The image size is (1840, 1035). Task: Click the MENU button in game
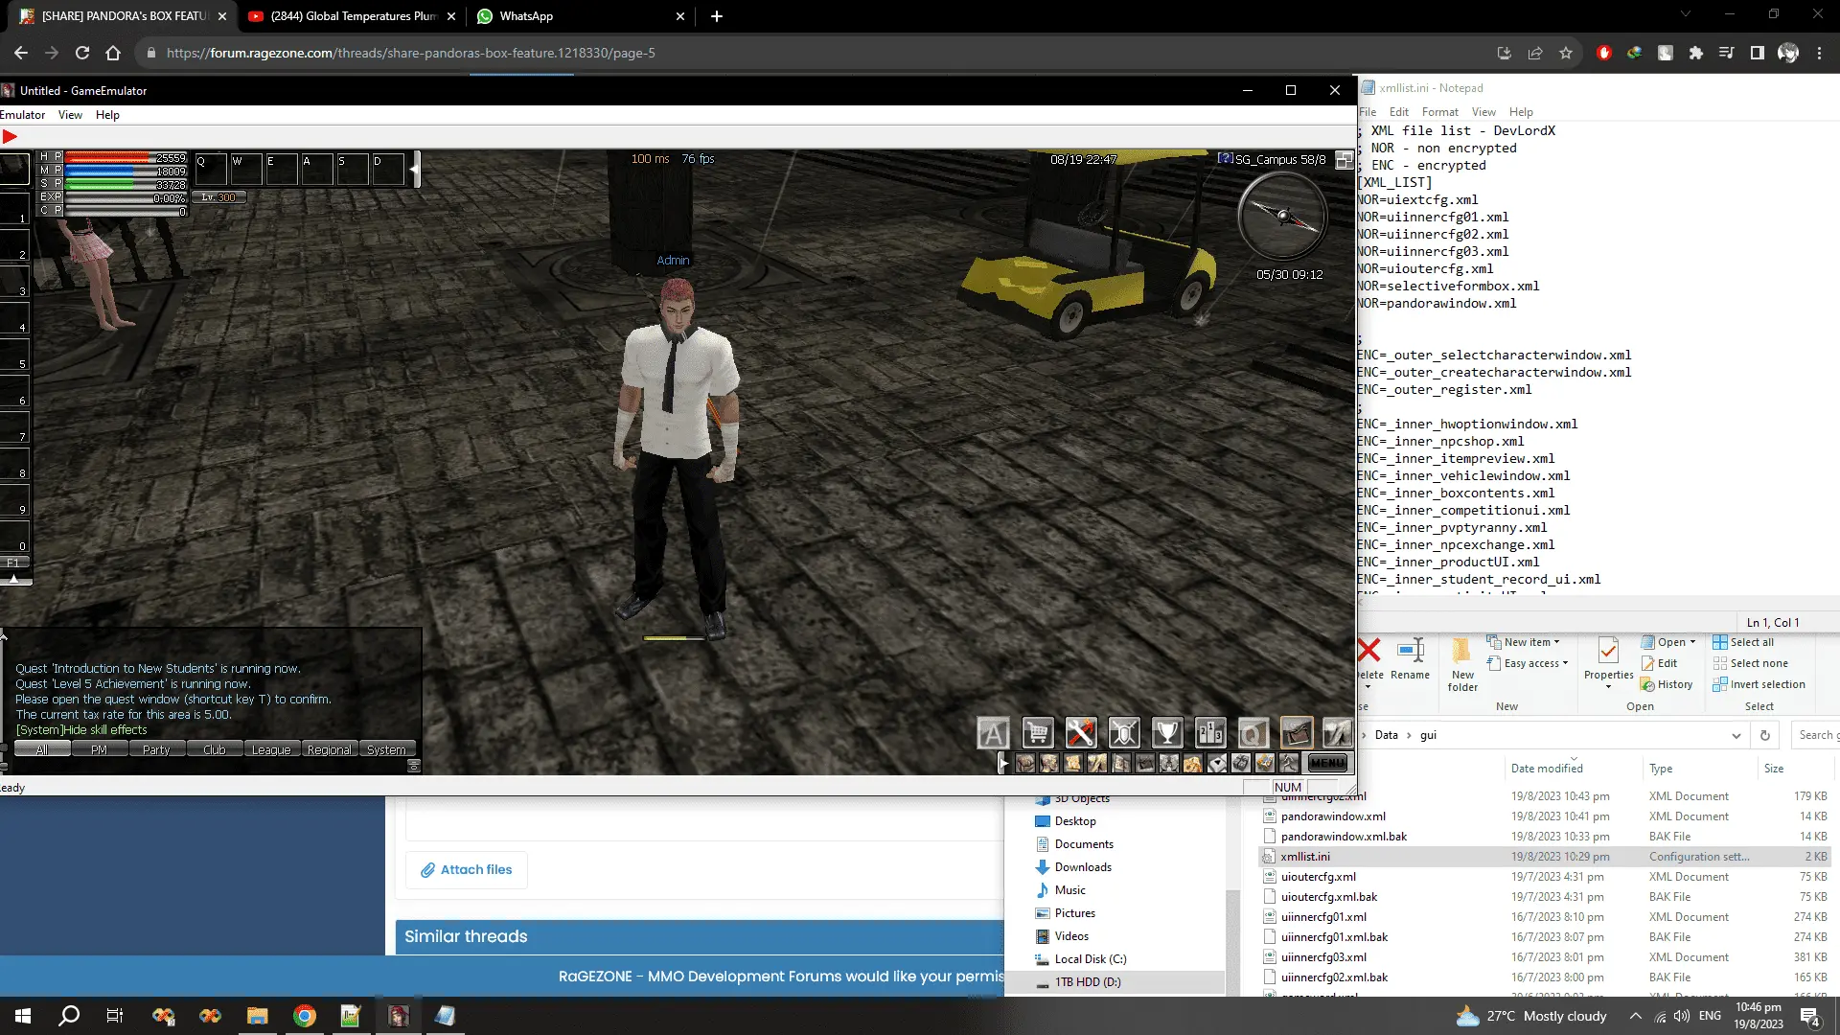tap(1327, 763)
